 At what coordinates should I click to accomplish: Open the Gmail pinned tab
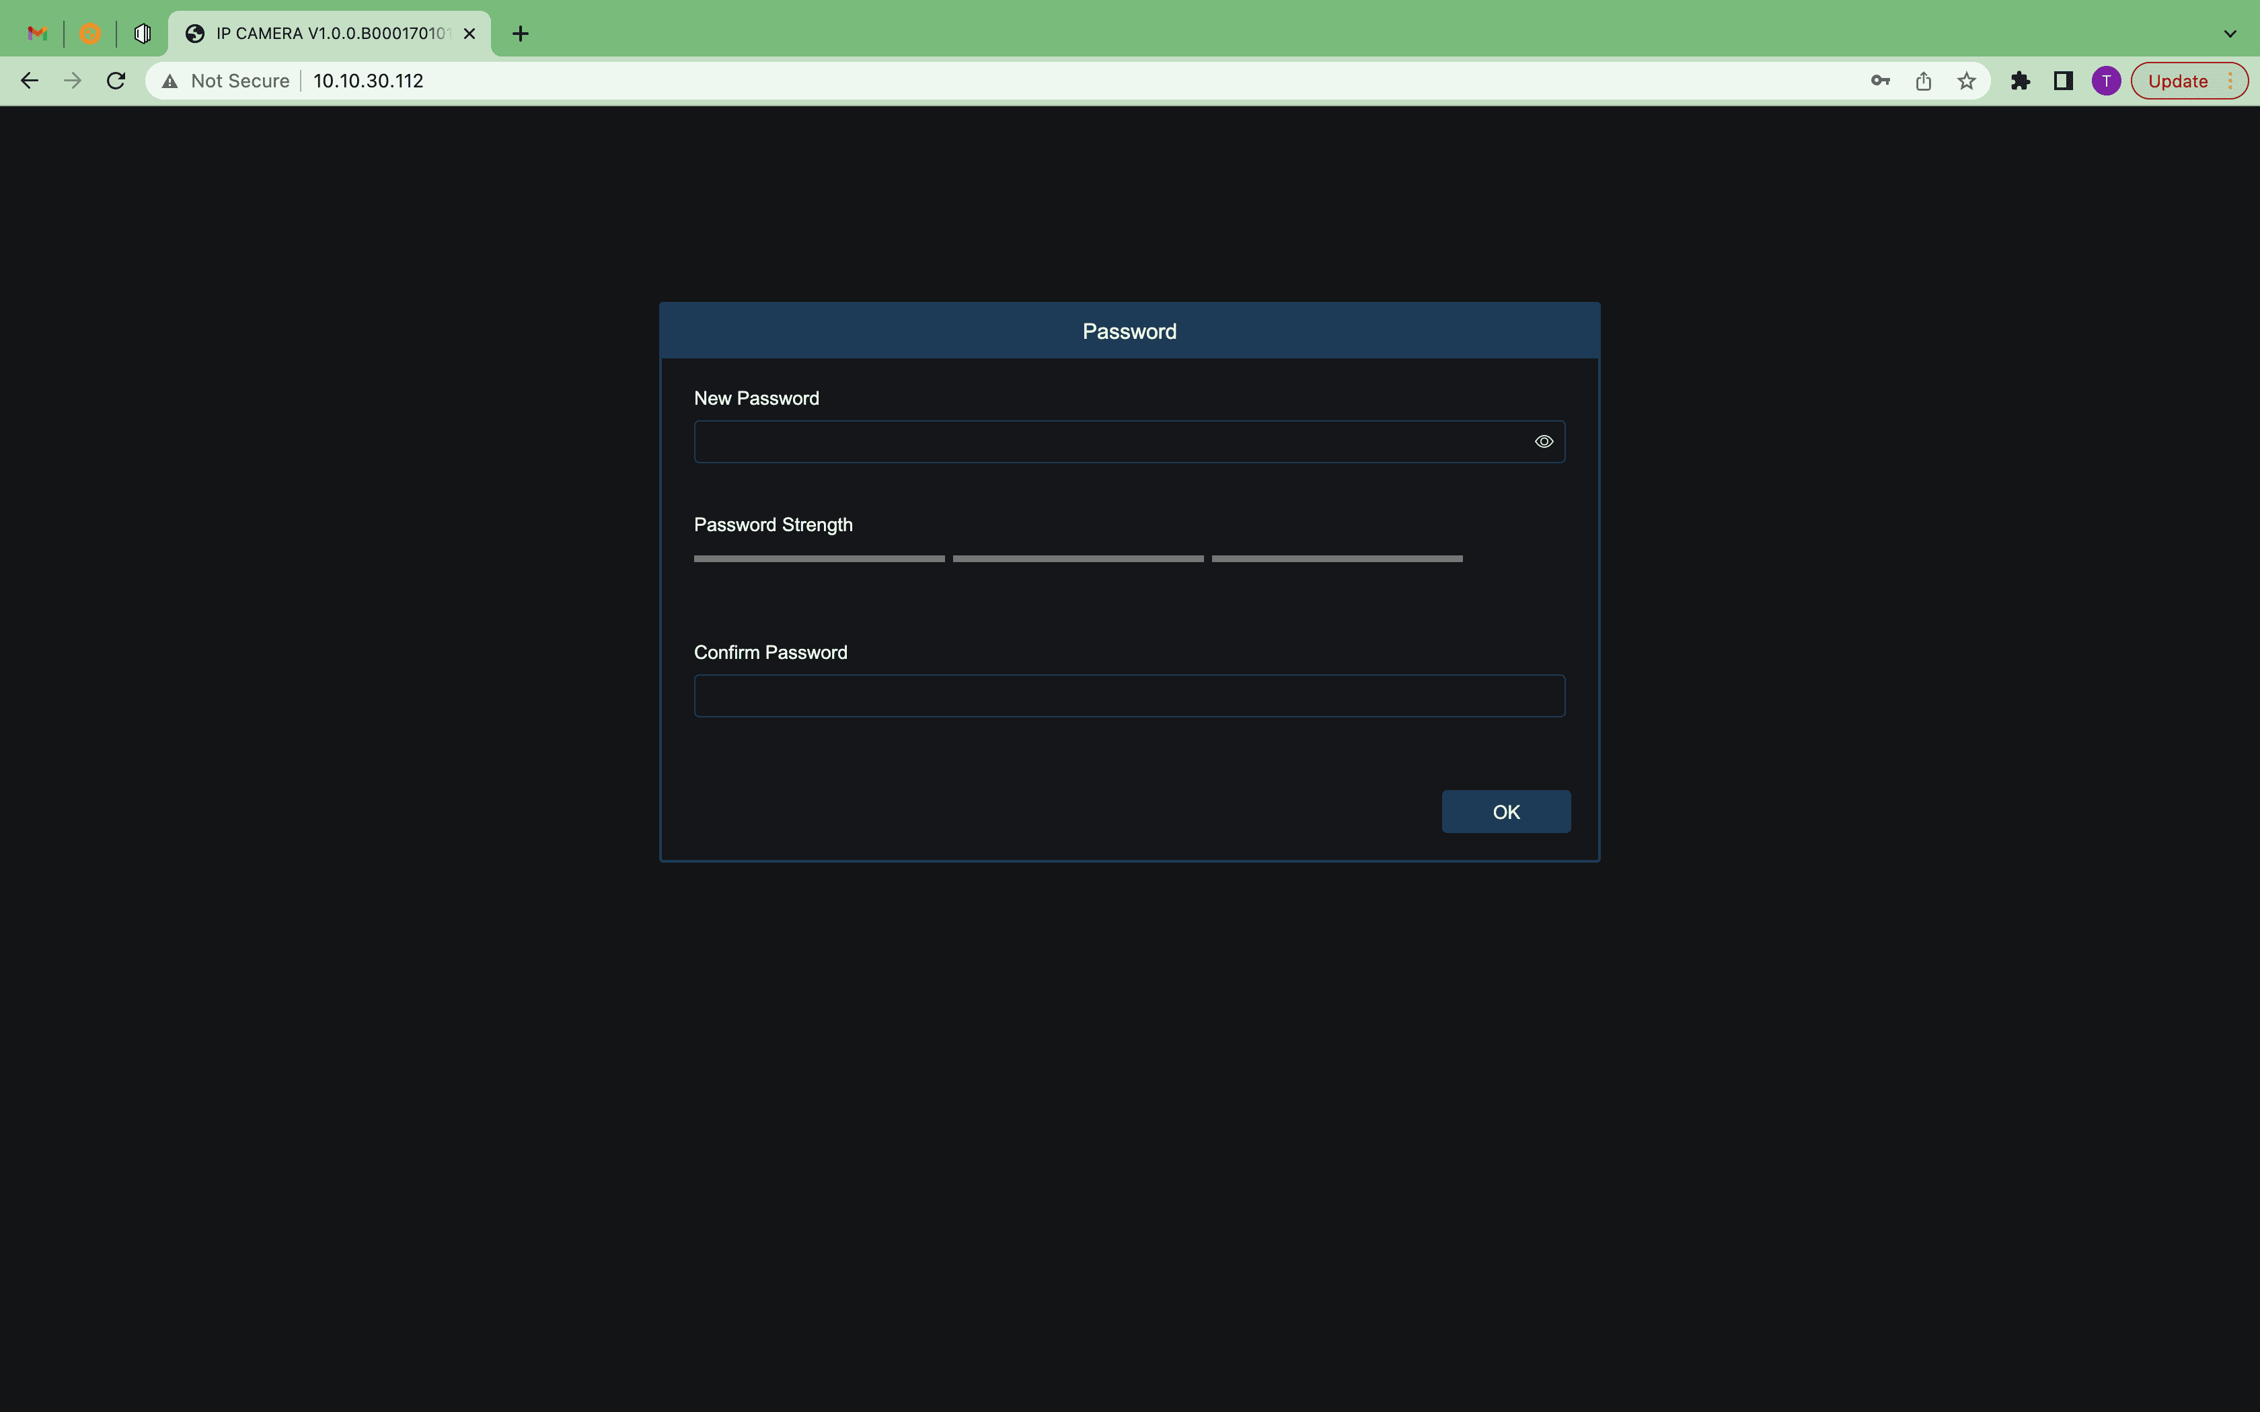tap(38, 34)
